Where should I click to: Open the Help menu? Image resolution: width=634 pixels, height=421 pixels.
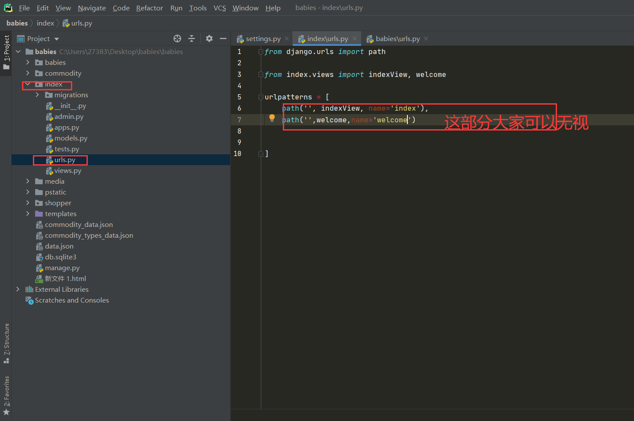273,8
